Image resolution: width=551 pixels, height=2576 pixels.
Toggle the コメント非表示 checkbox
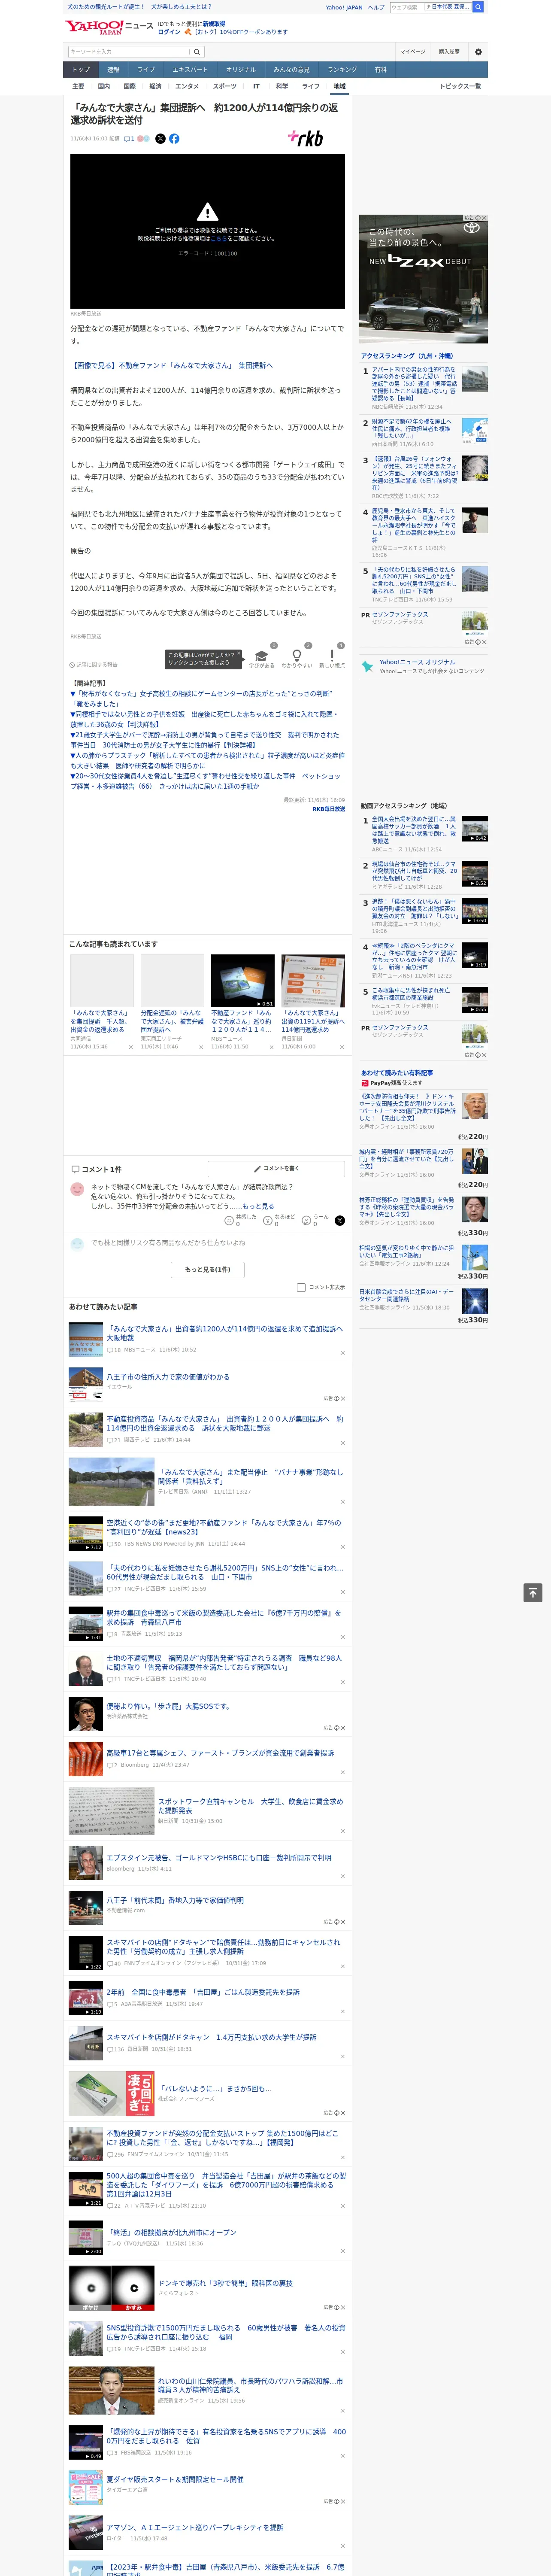pyautogui.click(x=301, y=1287)
